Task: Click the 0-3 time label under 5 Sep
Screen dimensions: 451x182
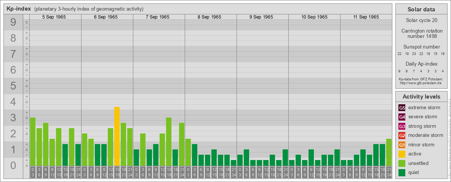Action: [x=33, y=172]
